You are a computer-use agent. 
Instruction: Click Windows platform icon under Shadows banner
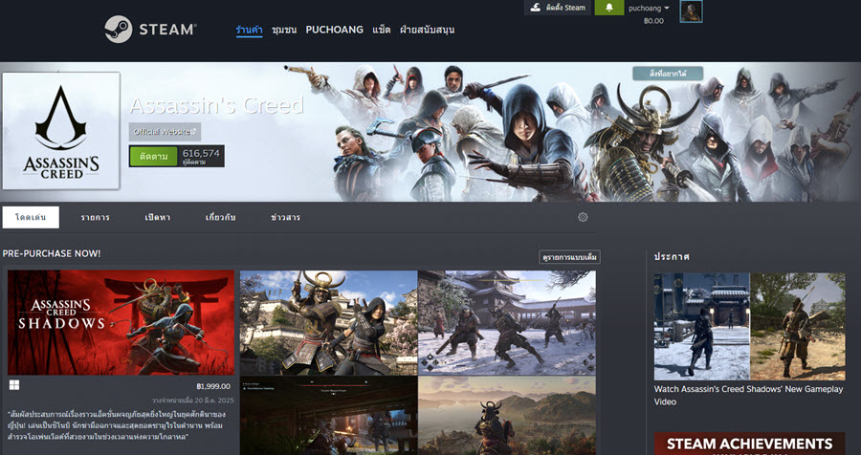coord(14,385)
